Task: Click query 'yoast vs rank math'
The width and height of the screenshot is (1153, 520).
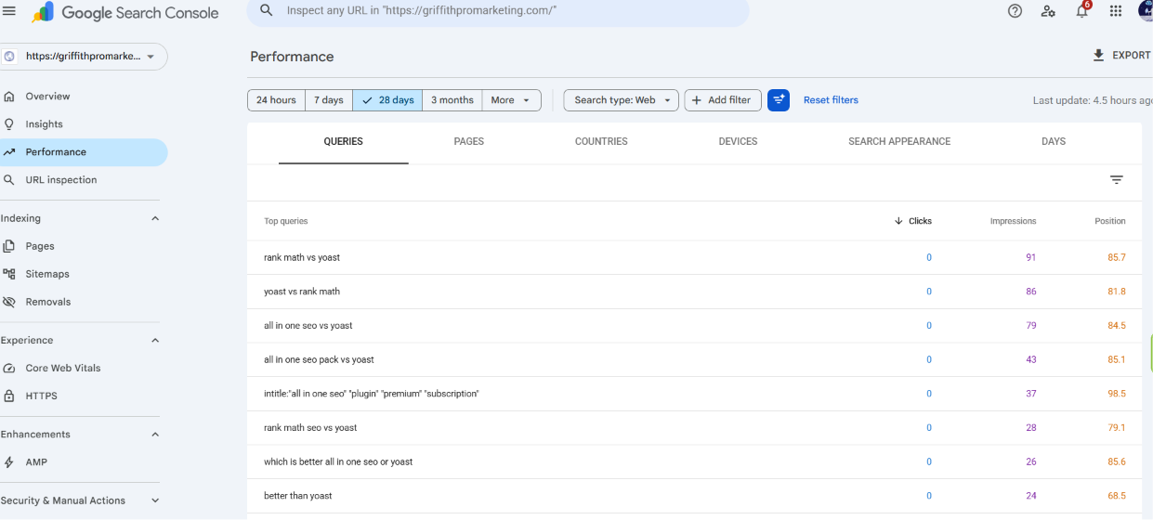Action: coord(302,292)
